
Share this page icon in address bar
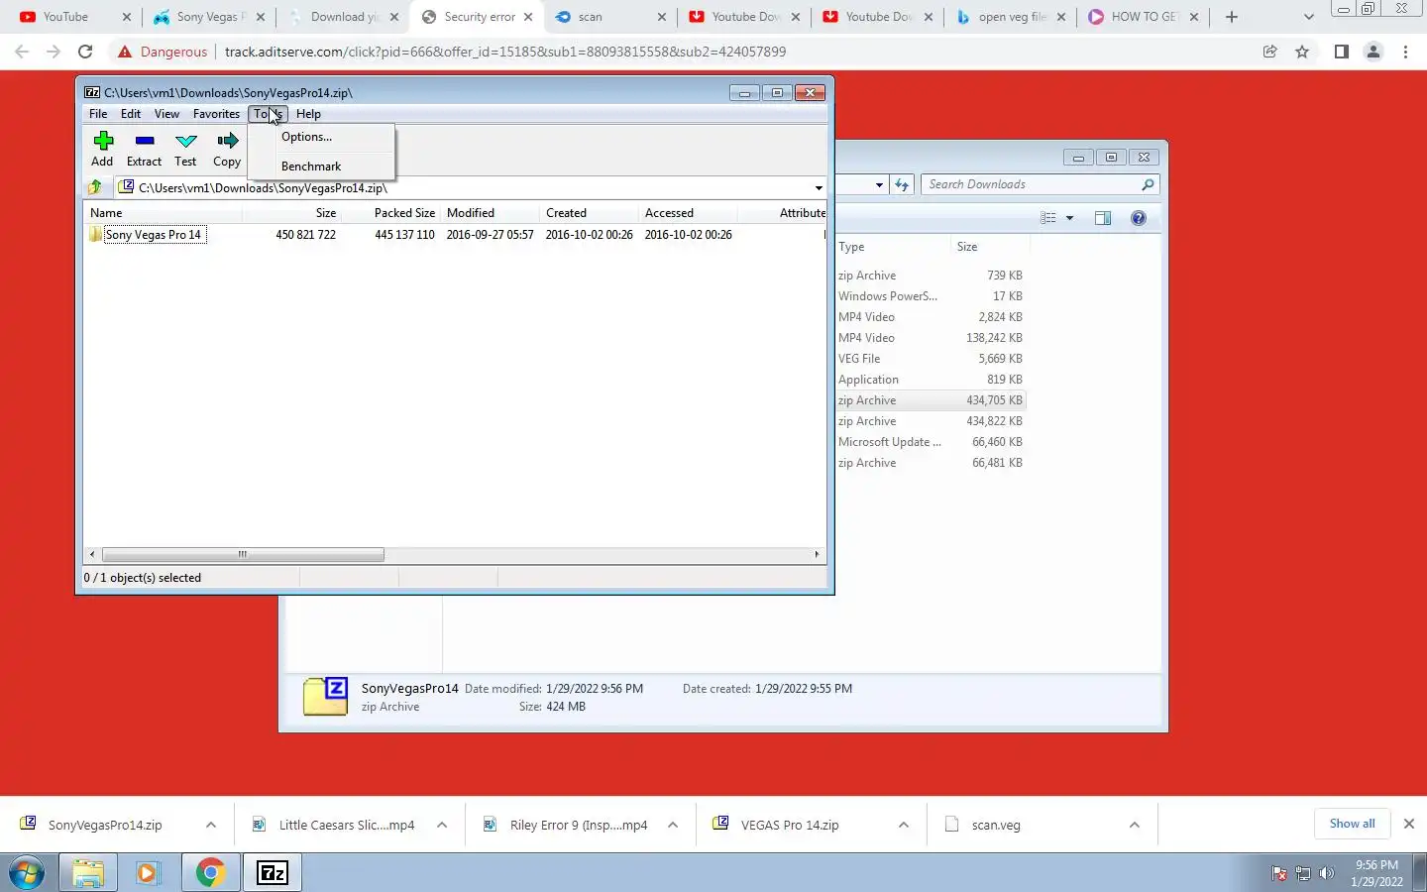(1269, 52)
